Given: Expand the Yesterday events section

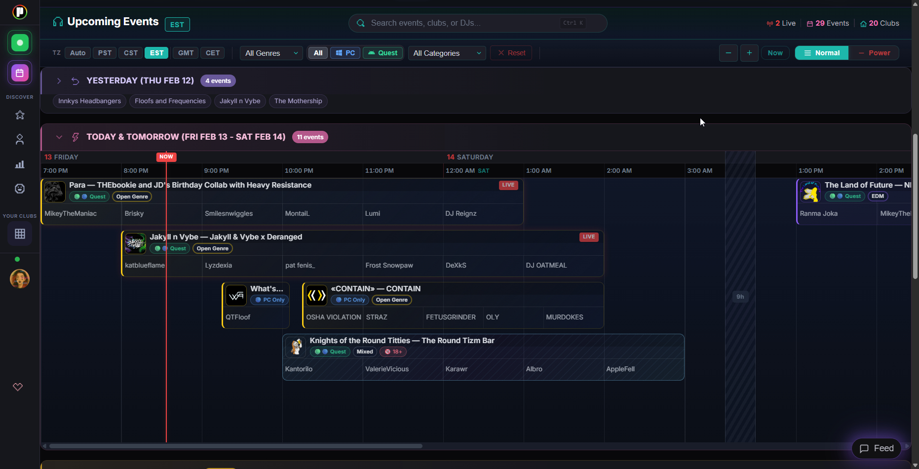Looking at the screenshot, I should click(59, 80).
